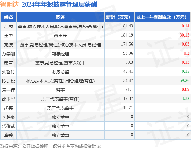Click the name cell 柴俊武

(8, 126)
